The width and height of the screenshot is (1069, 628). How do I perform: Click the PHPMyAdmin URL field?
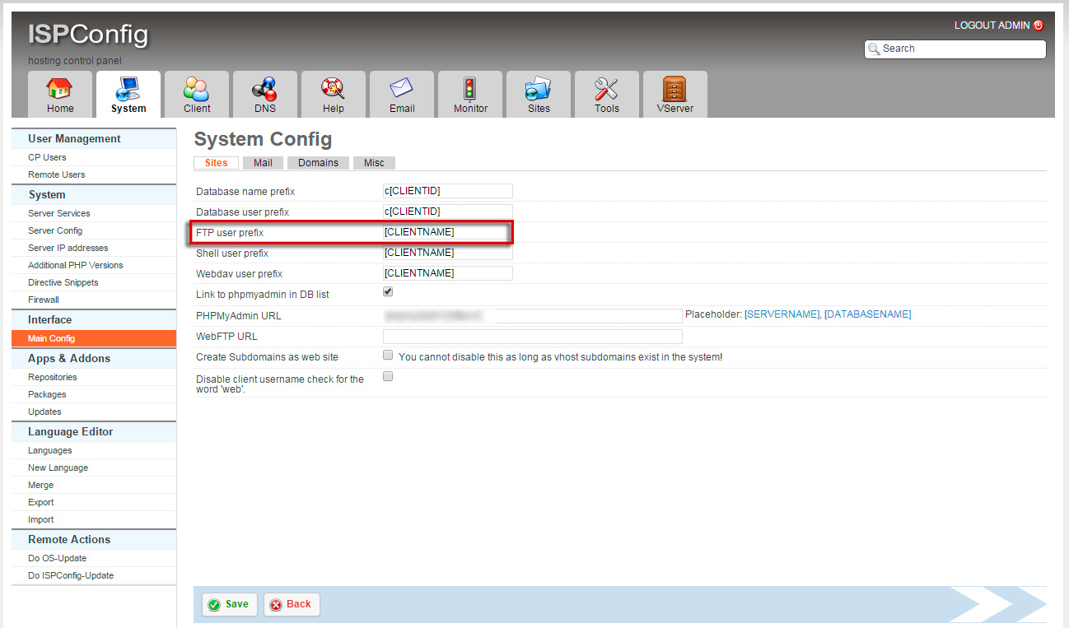coord(532,315)
